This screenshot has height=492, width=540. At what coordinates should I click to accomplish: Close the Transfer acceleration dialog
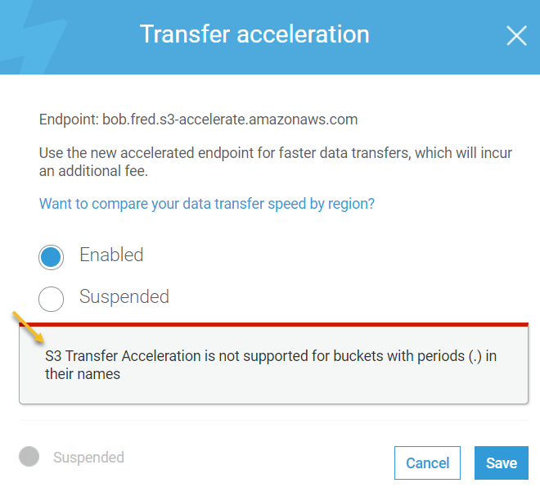point(516,35)
